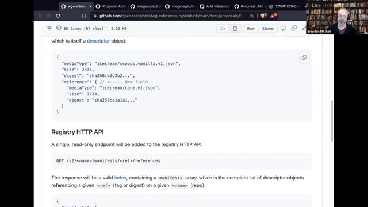The image size is (368, 207).
Task: Click the github.com address bar
Action: [171, 16]
